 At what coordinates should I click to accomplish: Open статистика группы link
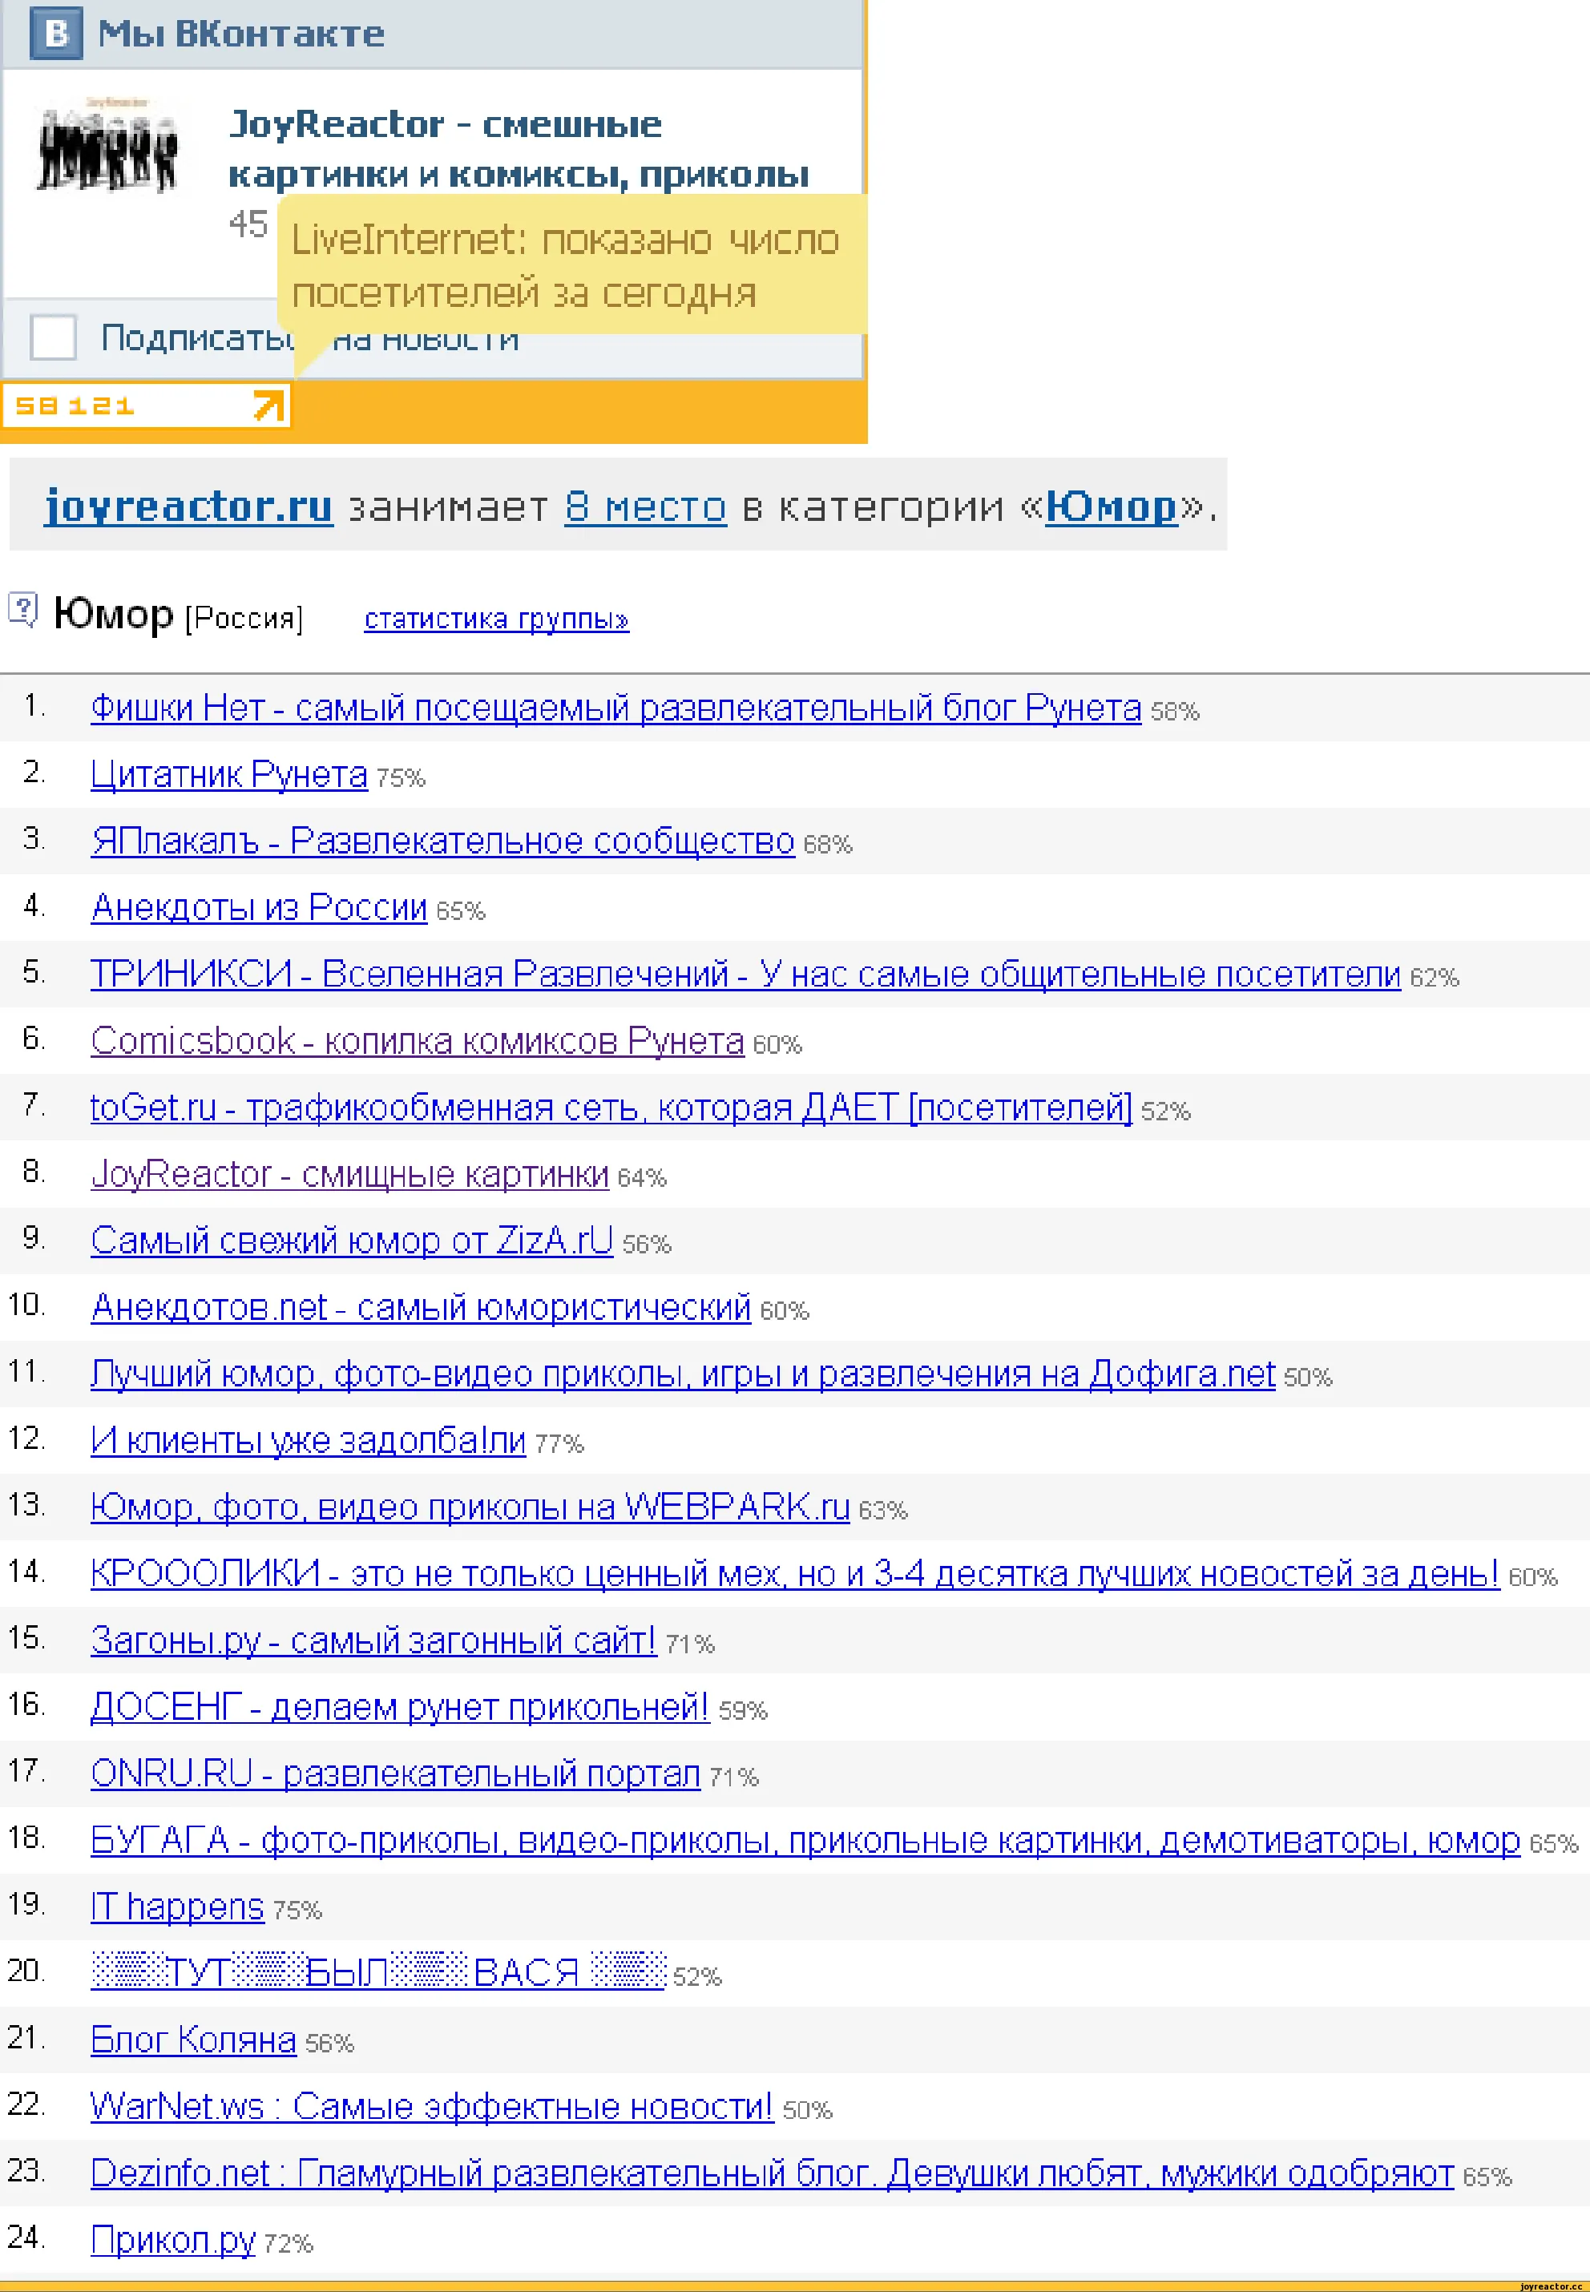click(x=496, y=619)
